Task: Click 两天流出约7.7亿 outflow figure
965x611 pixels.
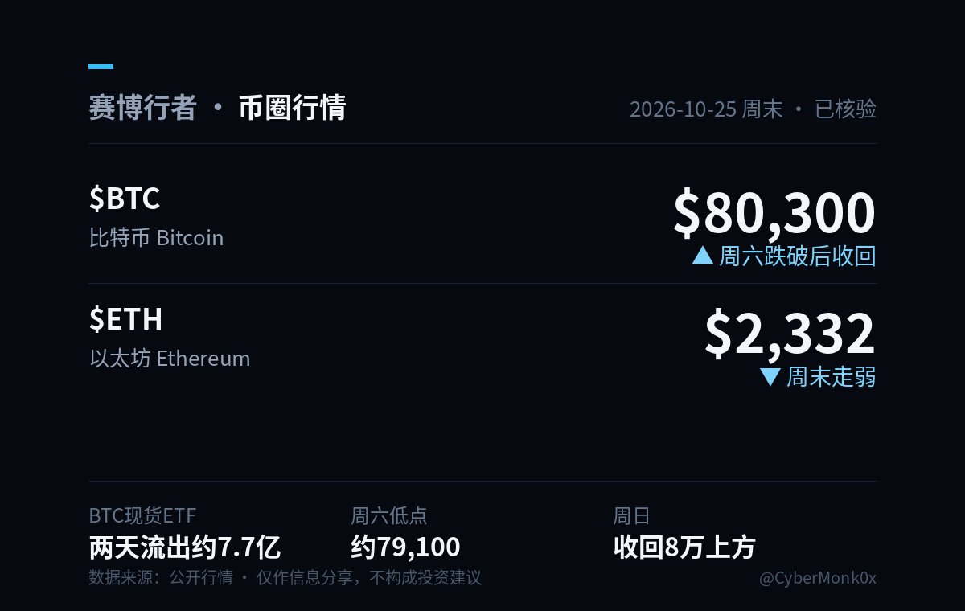Action: coord(185,547)
